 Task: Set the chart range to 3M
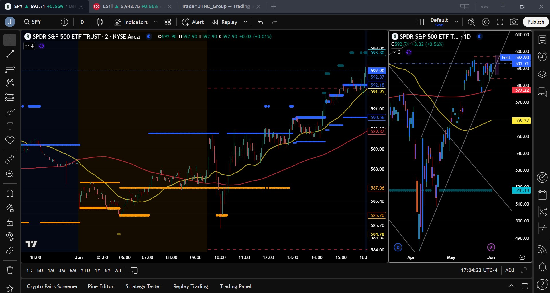click(62, 270)
